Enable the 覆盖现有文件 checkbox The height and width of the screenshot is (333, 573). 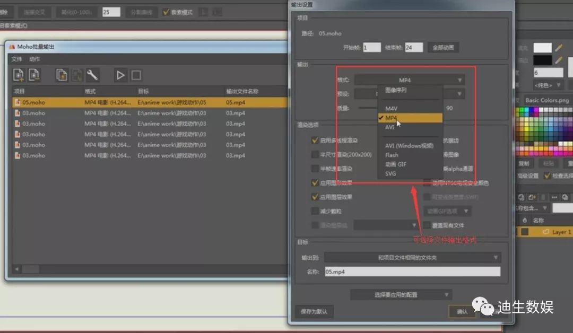click(x=427, y=225)
